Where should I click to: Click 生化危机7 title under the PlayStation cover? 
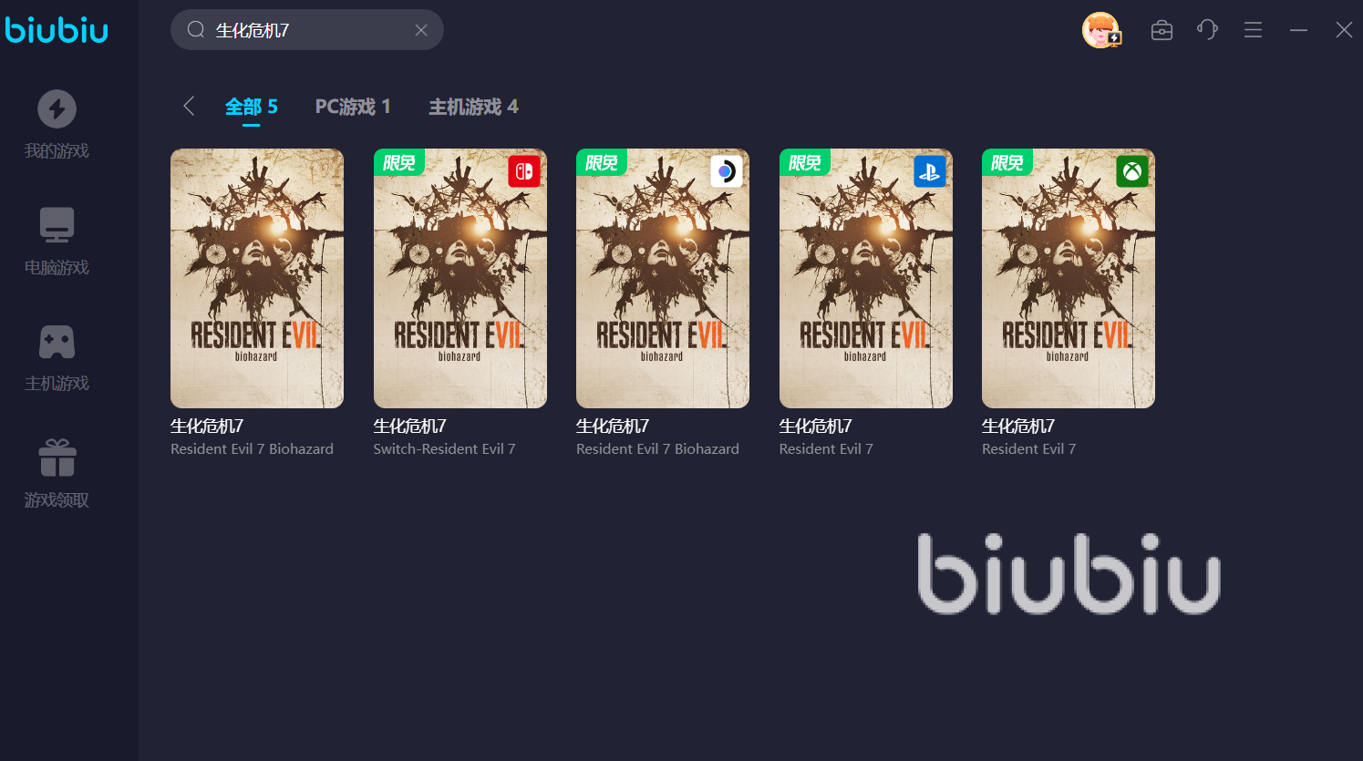click(x=816, y=426)
